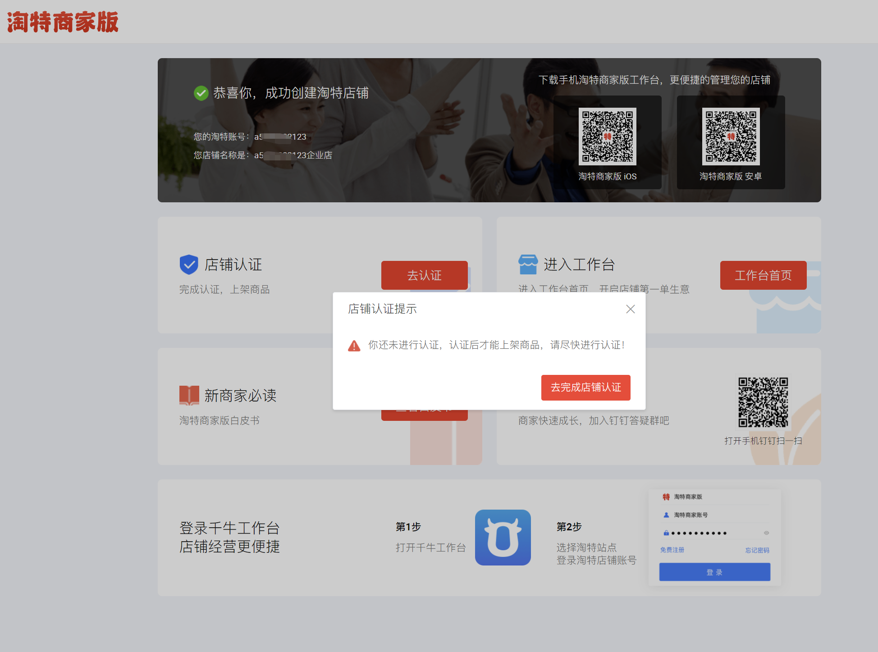Click the 去认证 button

tap(424, 275)
